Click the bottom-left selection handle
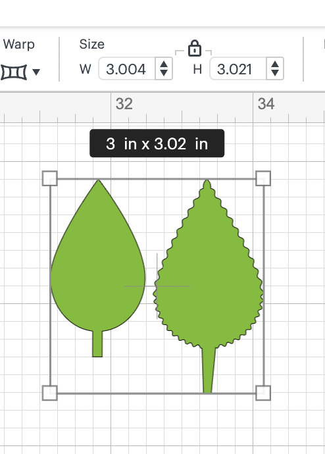This screenshot has height=454, width=325. [x=50, y=393]
